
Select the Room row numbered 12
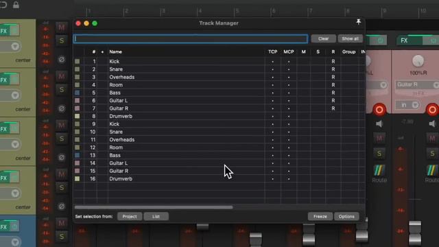click(x=219, y=148)
